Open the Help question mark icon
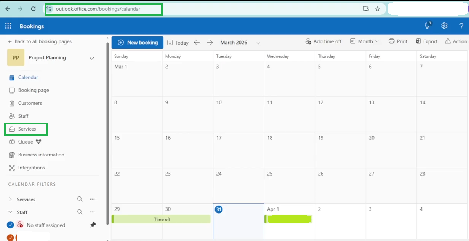Screen dimensions: 469x241 point(461,26)
